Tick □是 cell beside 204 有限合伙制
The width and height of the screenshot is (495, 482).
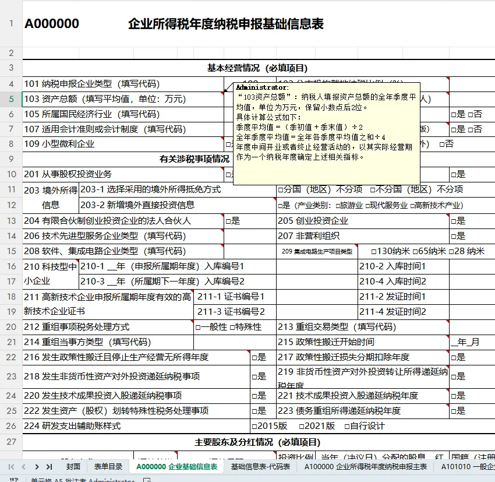(250, 221)
